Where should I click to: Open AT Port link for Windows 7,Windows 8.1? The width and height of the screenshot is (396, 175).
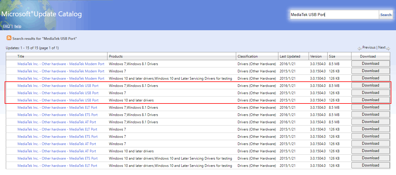[57, 122]
